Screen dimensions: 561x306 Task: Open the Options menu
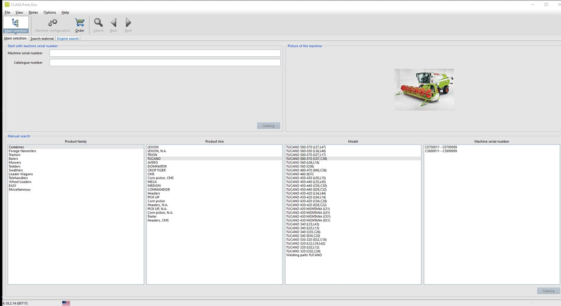click(x=50, y=12)
